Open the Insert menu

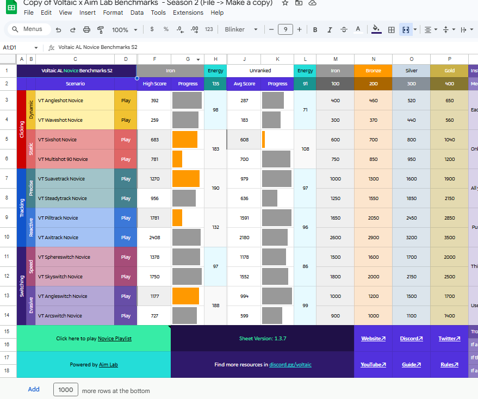88,13
